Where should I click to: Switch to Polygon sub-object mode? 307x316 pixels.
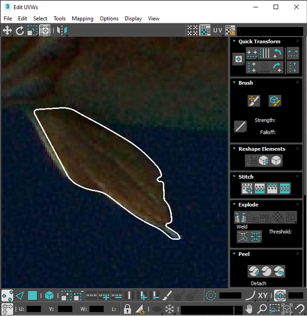click(x=32, y=296)
